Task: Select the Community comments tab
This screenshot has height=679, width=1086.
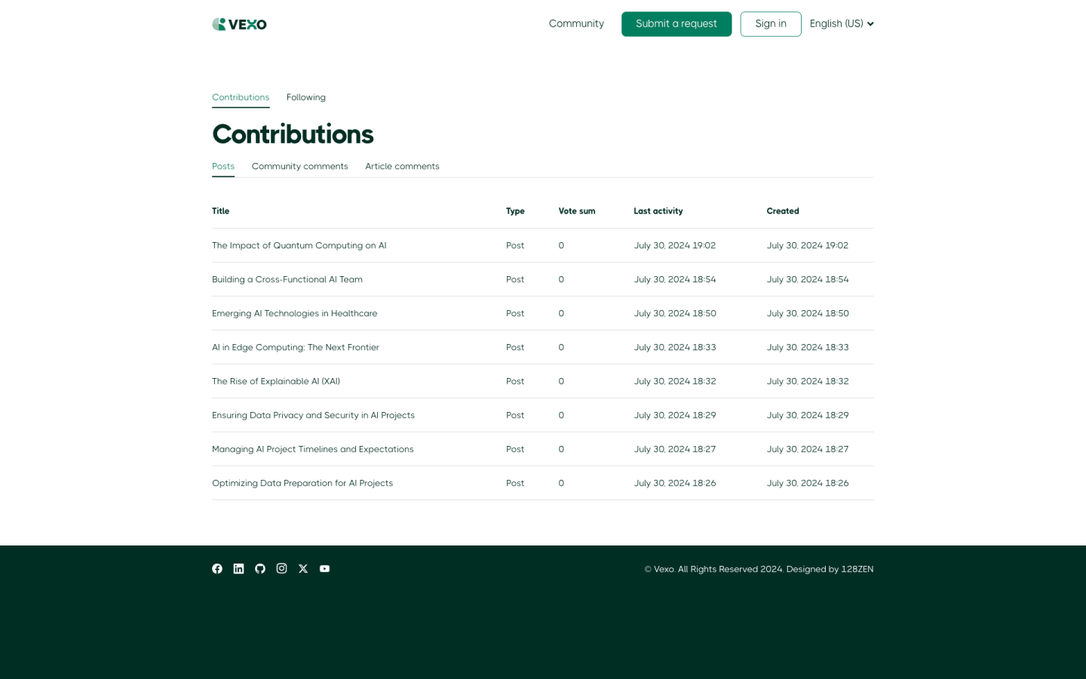Action: (299, 167)
